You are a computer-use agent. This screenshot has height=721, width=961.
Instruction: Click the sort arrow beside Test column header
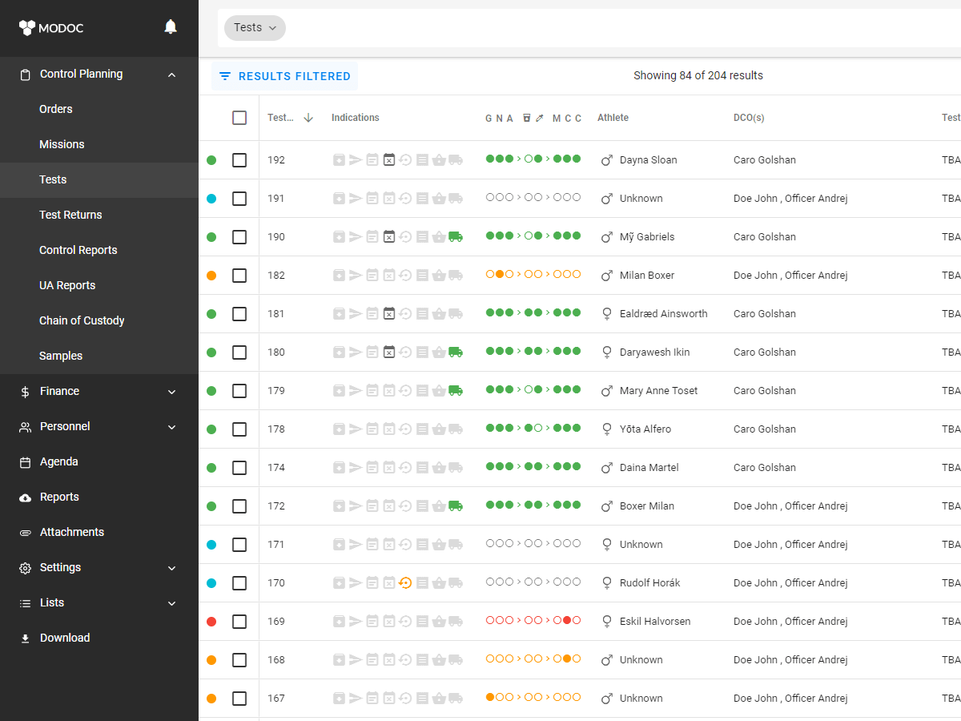pyautogui.click(x=308, y=118)
